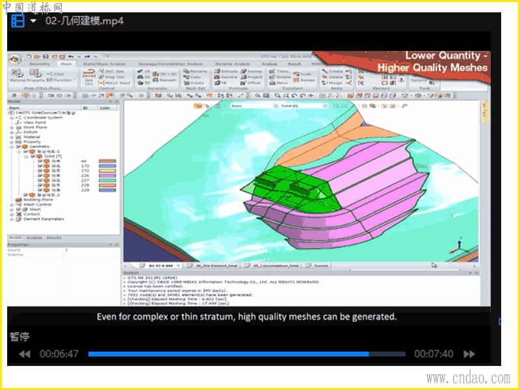Run the Remesh command

tap(164, 80)
